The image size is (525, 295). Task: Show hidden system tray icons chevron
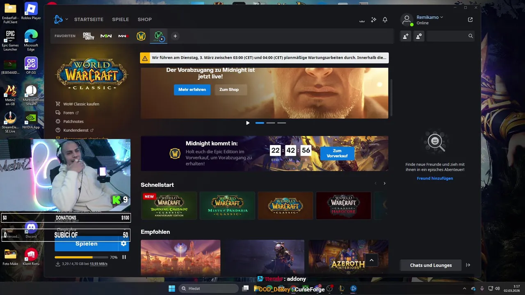[x=464, y=288]
